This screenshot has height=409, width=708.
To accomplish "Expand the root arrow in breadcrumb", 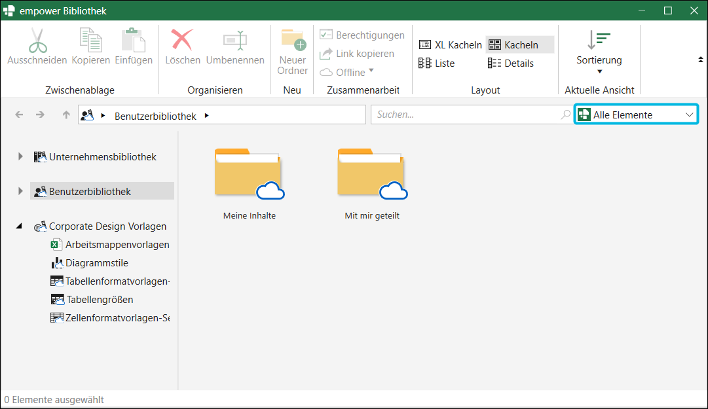I will (x=103, y=115).
